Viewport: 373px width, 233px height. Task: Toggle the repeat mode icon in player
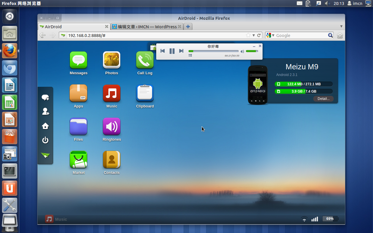(190, 55)
